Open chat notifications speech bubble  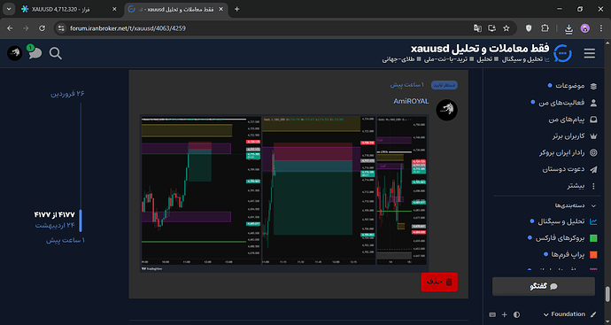(35, 52)
